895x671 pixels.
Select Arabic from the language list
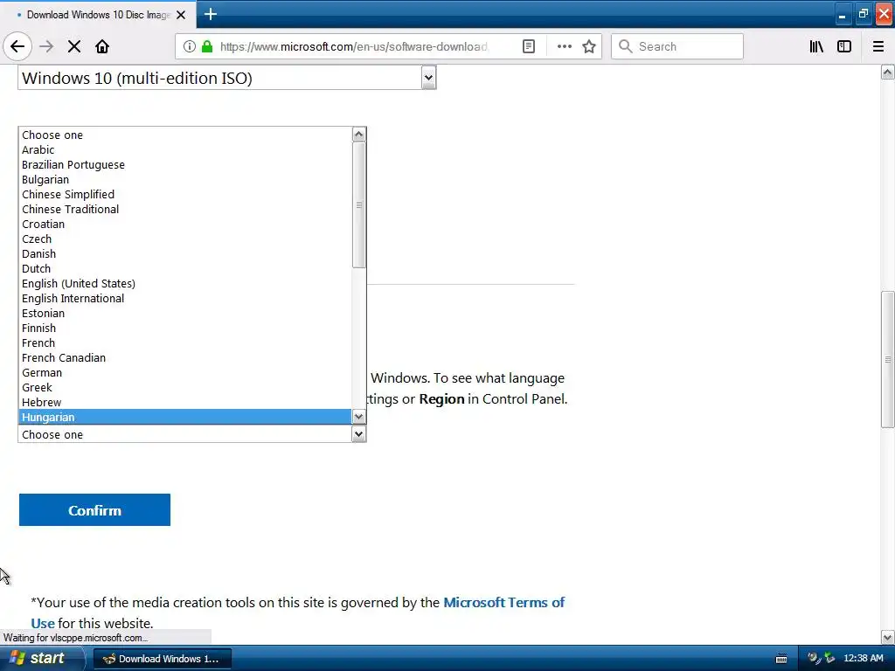(186, 149)
